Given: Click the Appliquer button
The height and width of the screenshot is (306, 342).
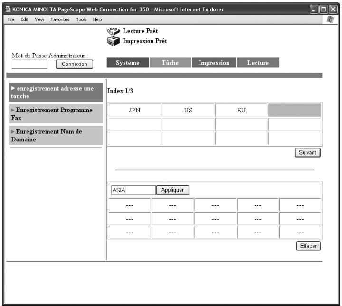Looking at the screenshot, I should [172, 190].
